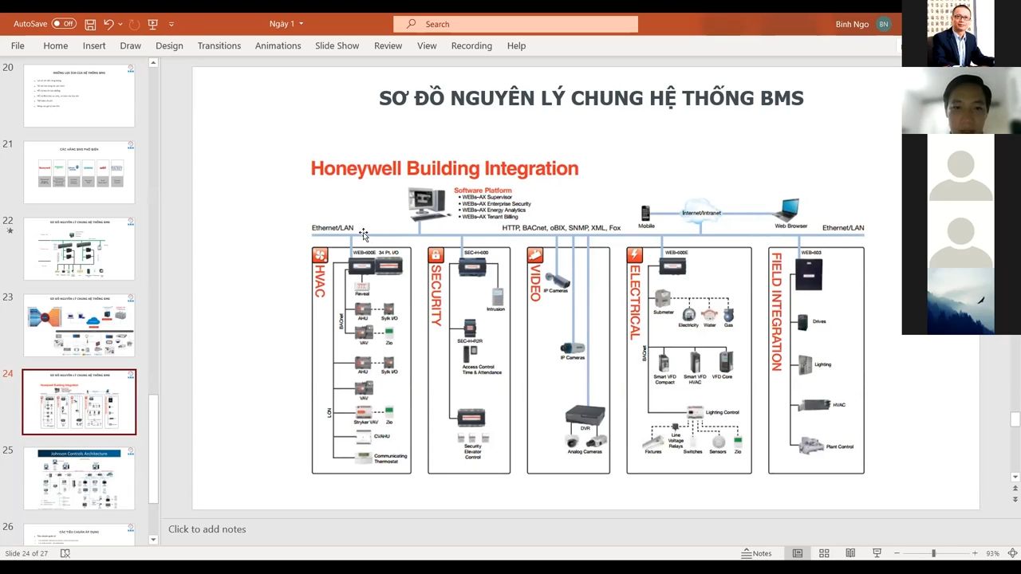Image resolution: width=1021 pixels, height=574 pixels.
Task: Click the zoom in plus button
Action: pyautogui.click(x=974, y=553)
